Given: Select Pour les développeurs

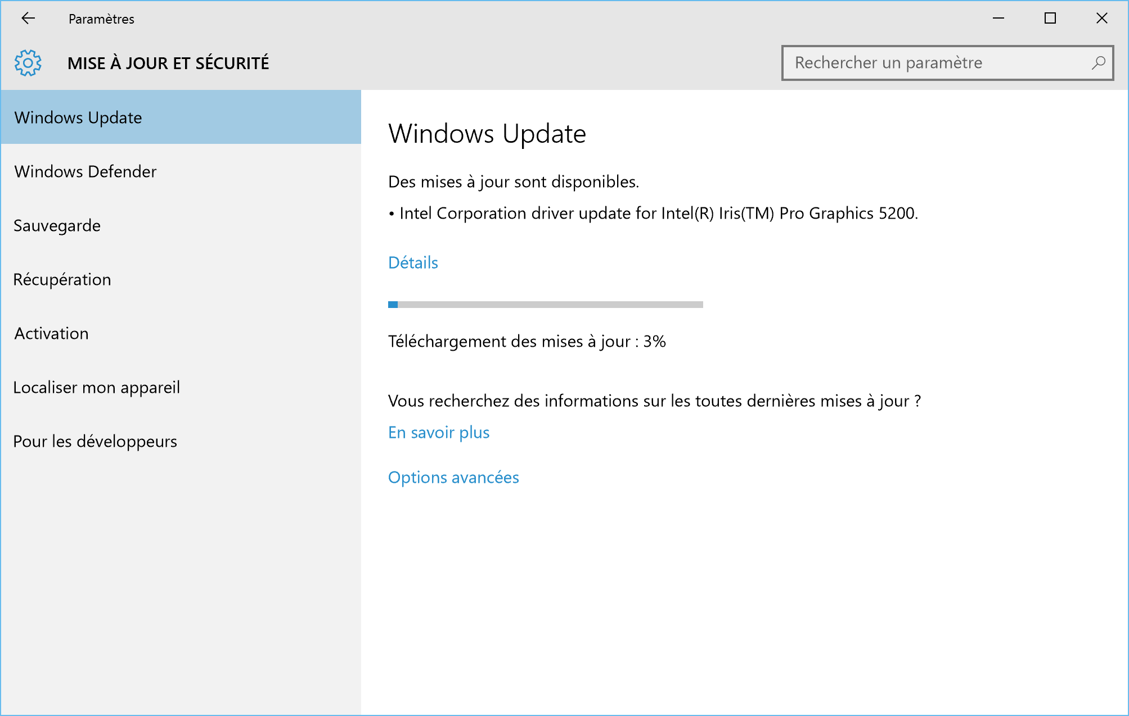Looking at the screenshot, I should (181, 441).
